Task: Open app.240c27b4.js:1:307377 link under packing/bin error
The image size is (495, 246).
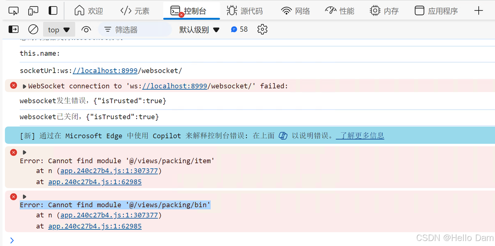Action: pyautogui.click(x=109, y=215)
